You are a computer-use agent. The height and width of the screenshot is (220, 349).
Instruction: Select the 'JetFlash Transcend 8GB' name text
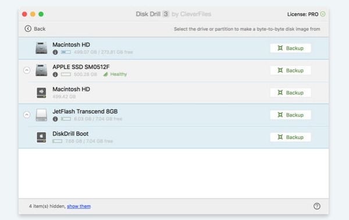85,111
